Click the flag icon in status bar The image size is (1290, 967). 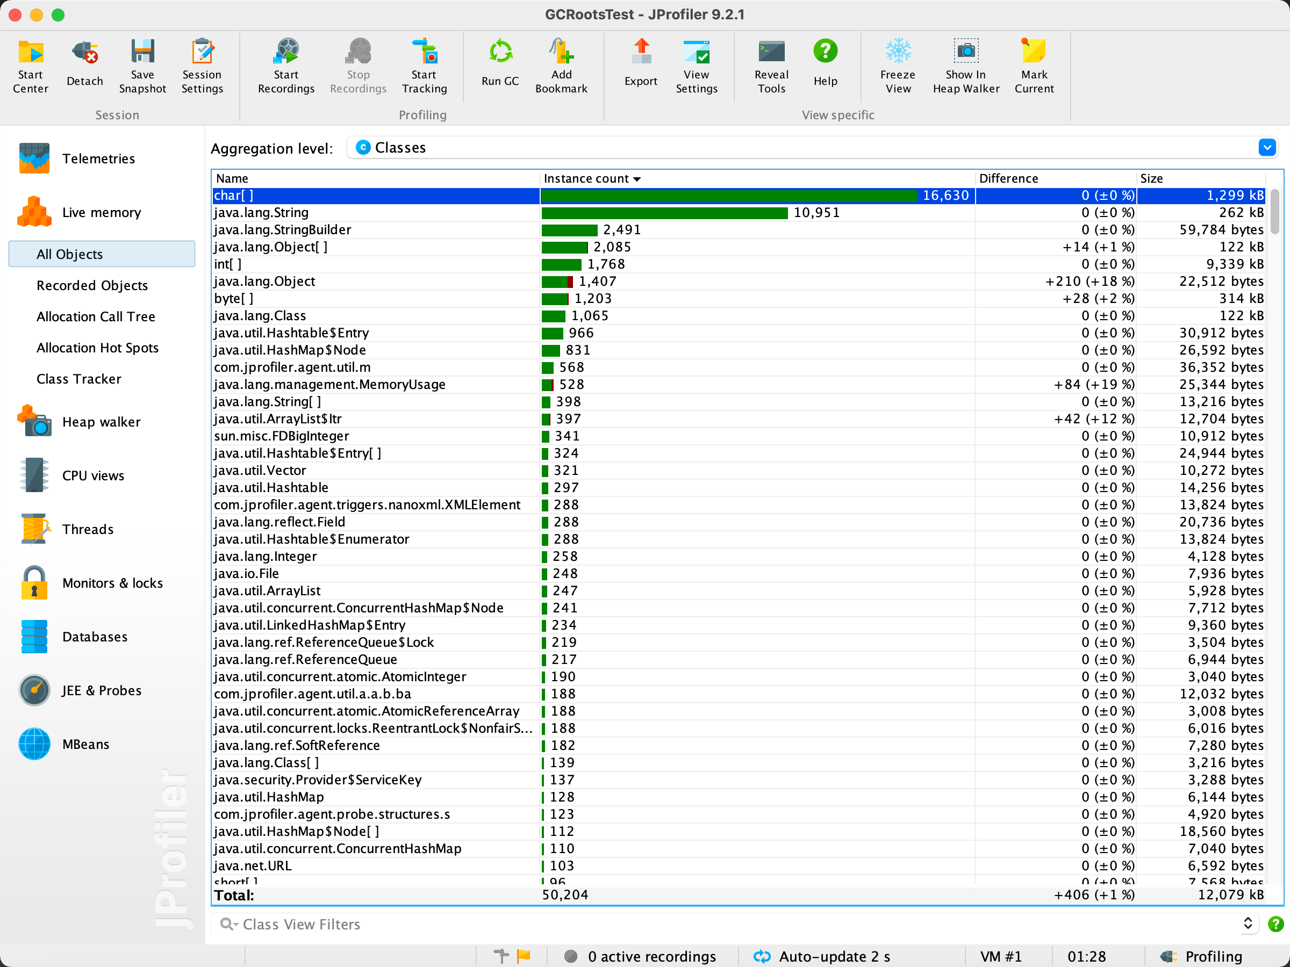(524, 956)
